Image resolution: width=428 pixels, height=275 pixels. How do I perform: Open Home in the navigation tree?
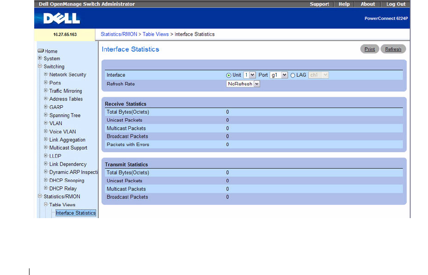click(51, 51)
